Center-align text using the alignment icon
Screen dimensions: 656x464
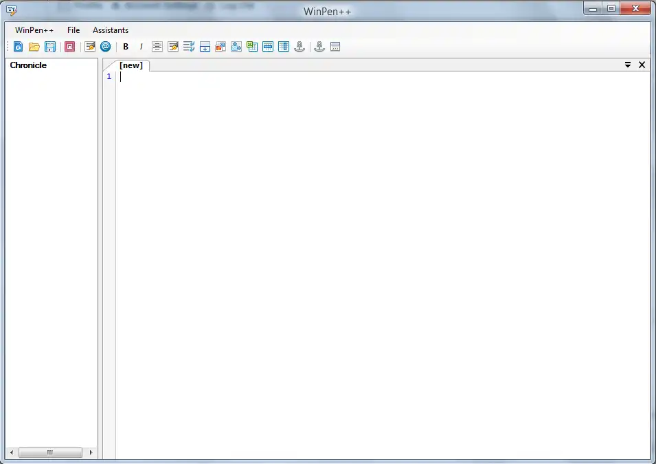pos(157,47)
